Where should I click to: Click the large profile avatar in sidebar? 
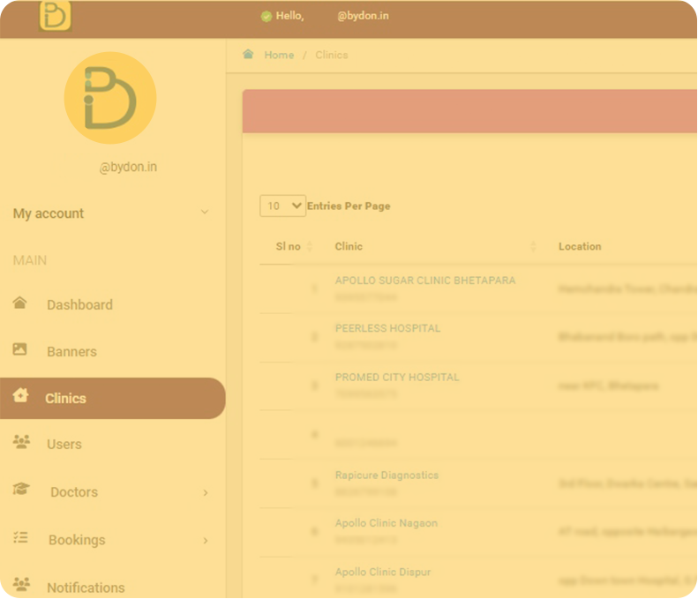click(110, 98)
